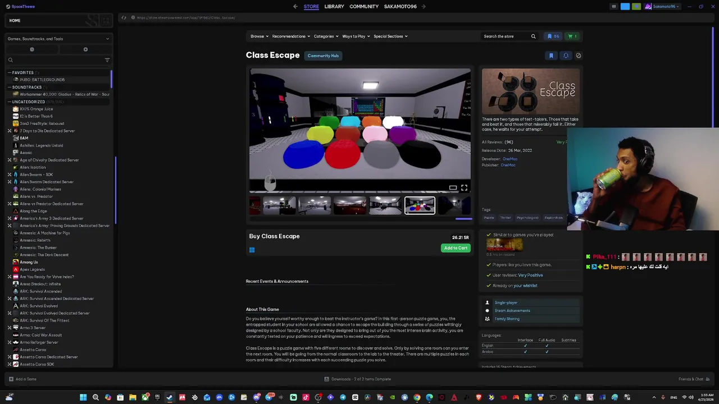Click the ignore icon for Class Escape

(x=579, y=56)
